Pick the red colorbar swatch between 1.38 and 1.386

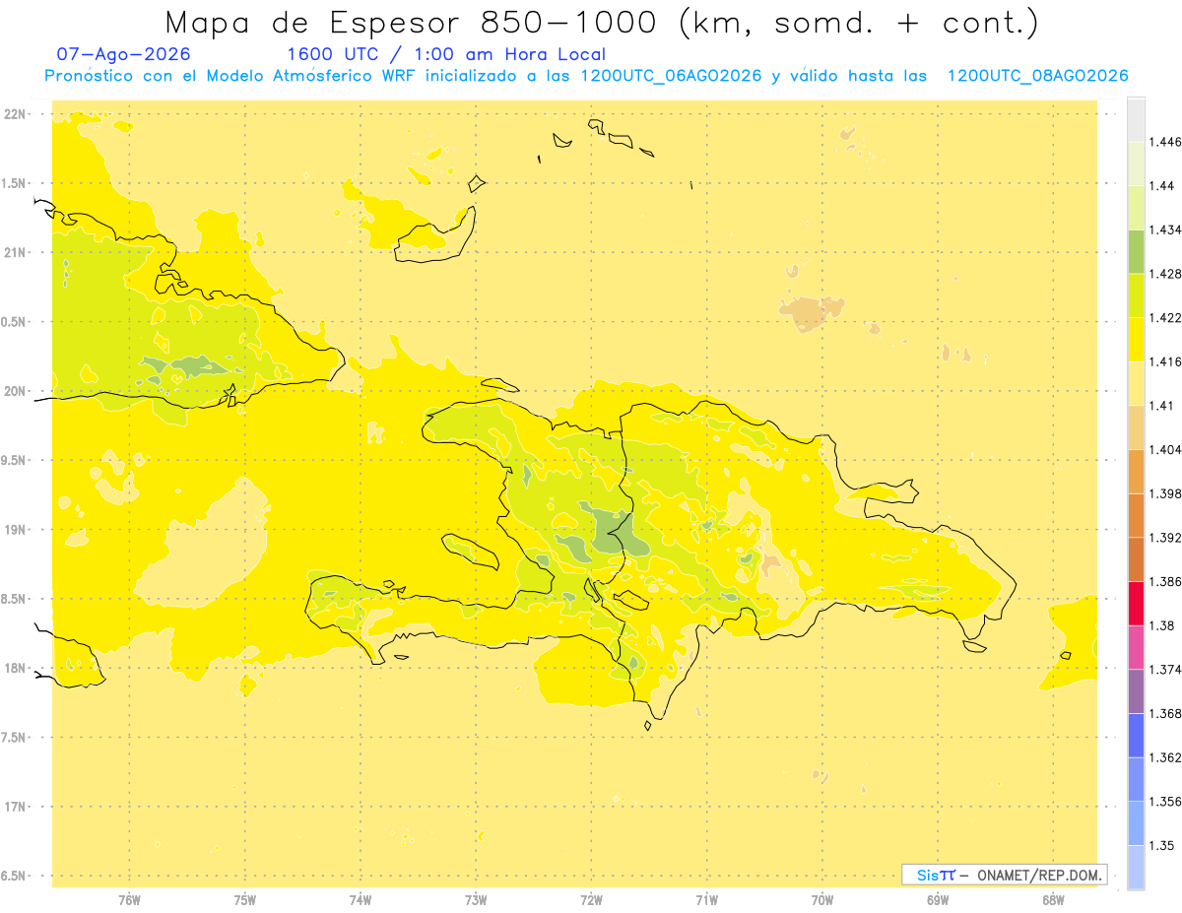[x=1136, y=604]
